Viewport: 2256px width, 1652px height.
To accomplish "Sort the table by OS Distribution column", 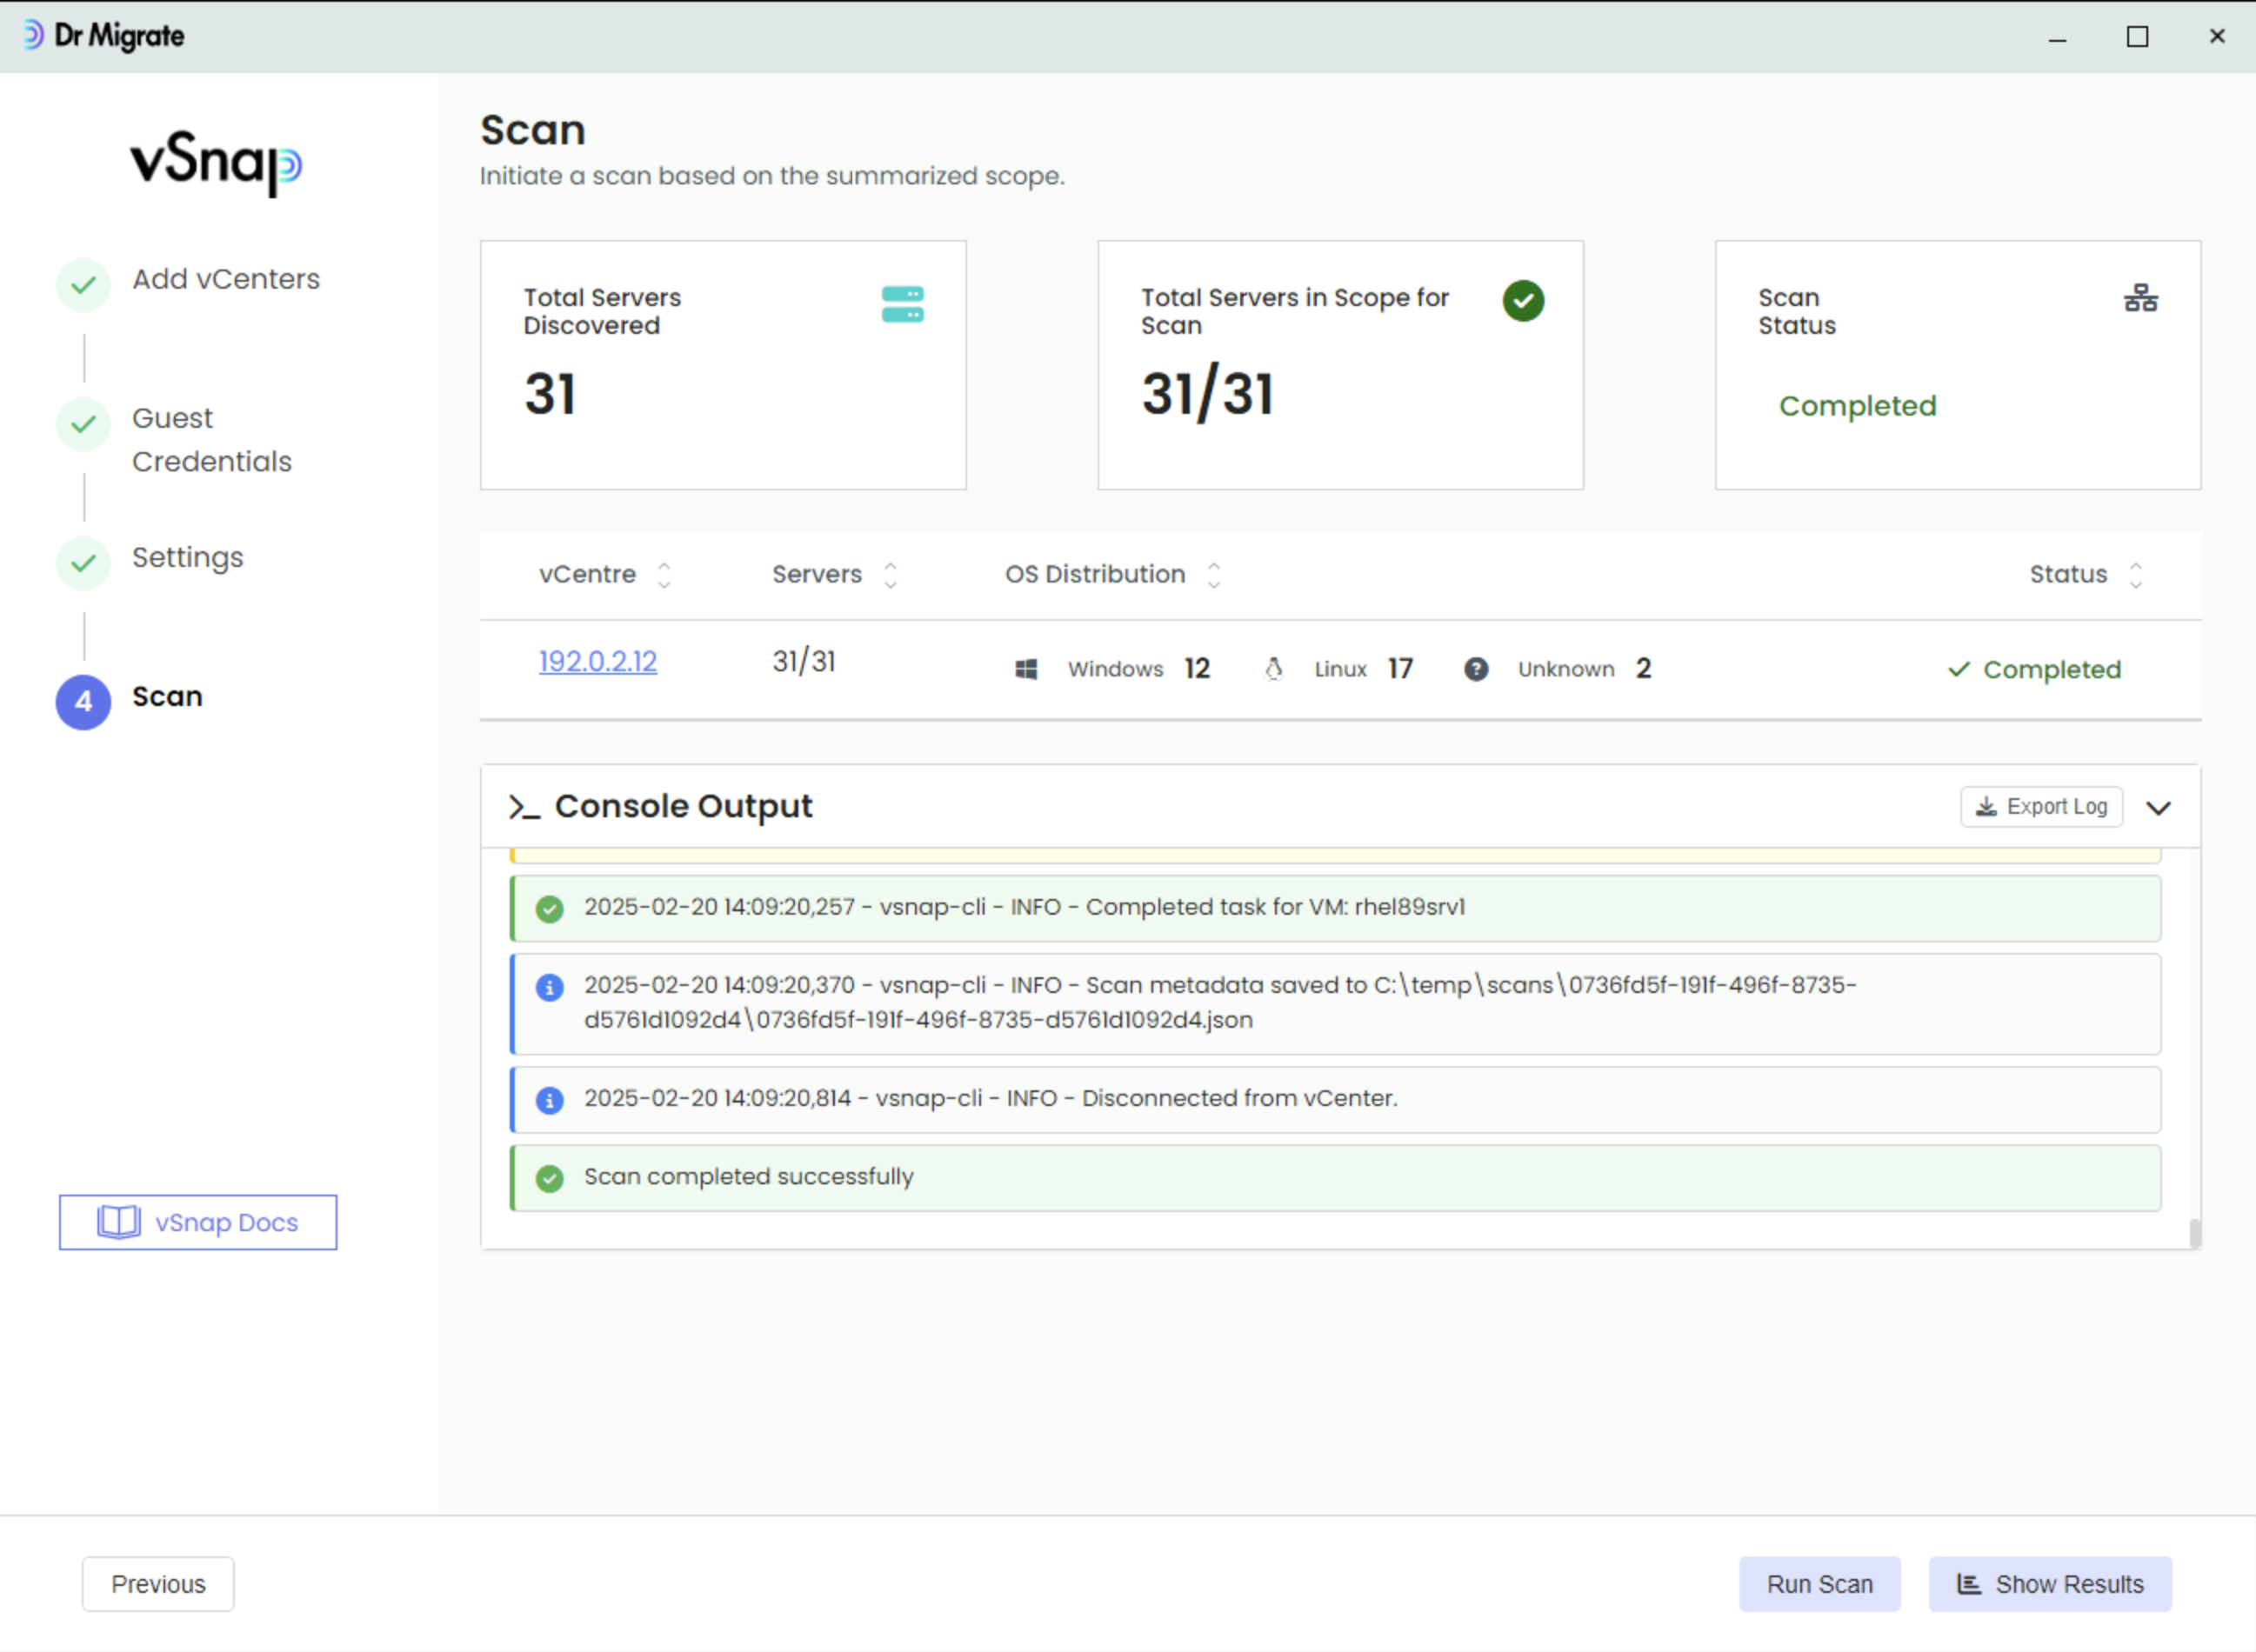I will 1213,575.
